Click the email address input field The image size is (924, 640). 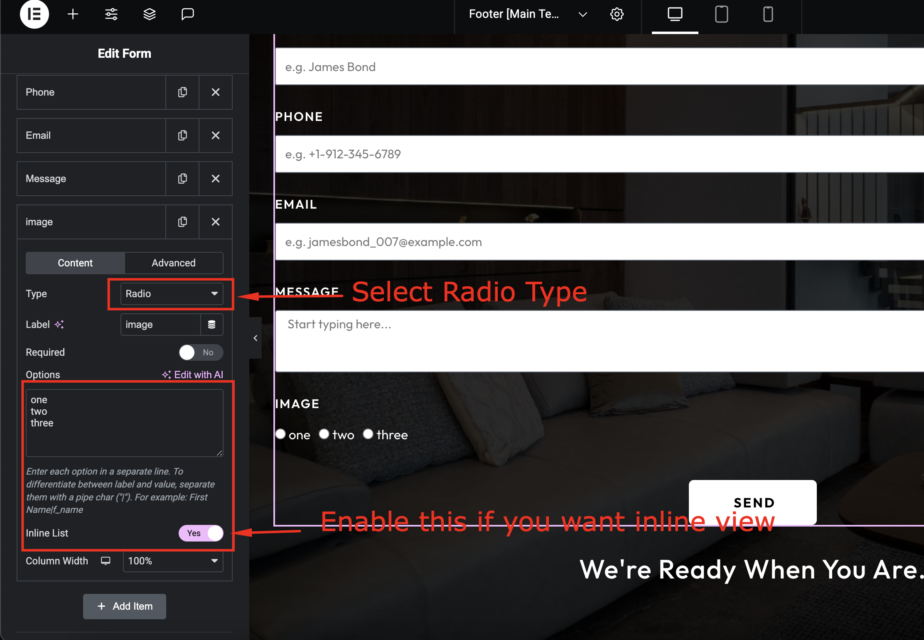(600, 242)
